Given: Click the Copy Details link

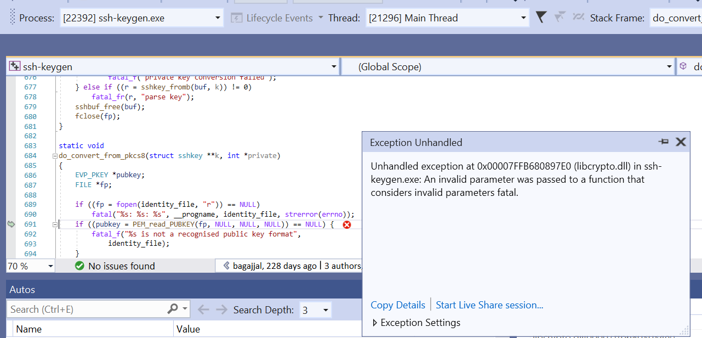Looking at the screenshot, I should (x=398, y=305).
